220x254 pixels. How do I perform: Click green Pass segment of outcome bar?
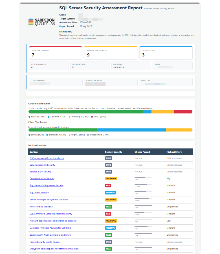[86, 111]
